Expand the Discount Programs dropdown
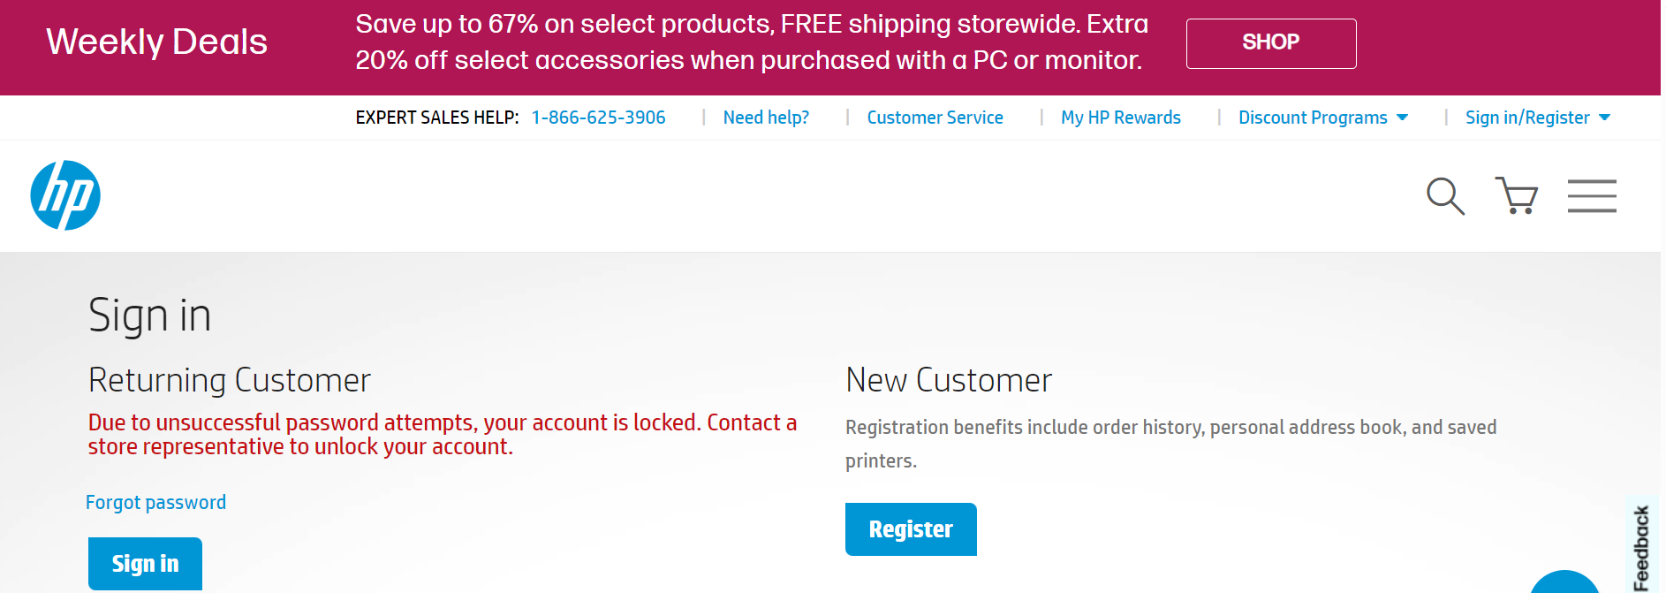The height and width of the screenshot is (593, 1666). pos(1313,117)
